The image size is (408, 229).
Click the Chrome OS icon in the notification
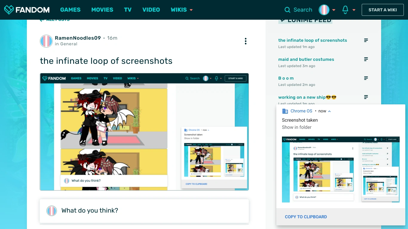pyautogui.click(x=285, y=111)
